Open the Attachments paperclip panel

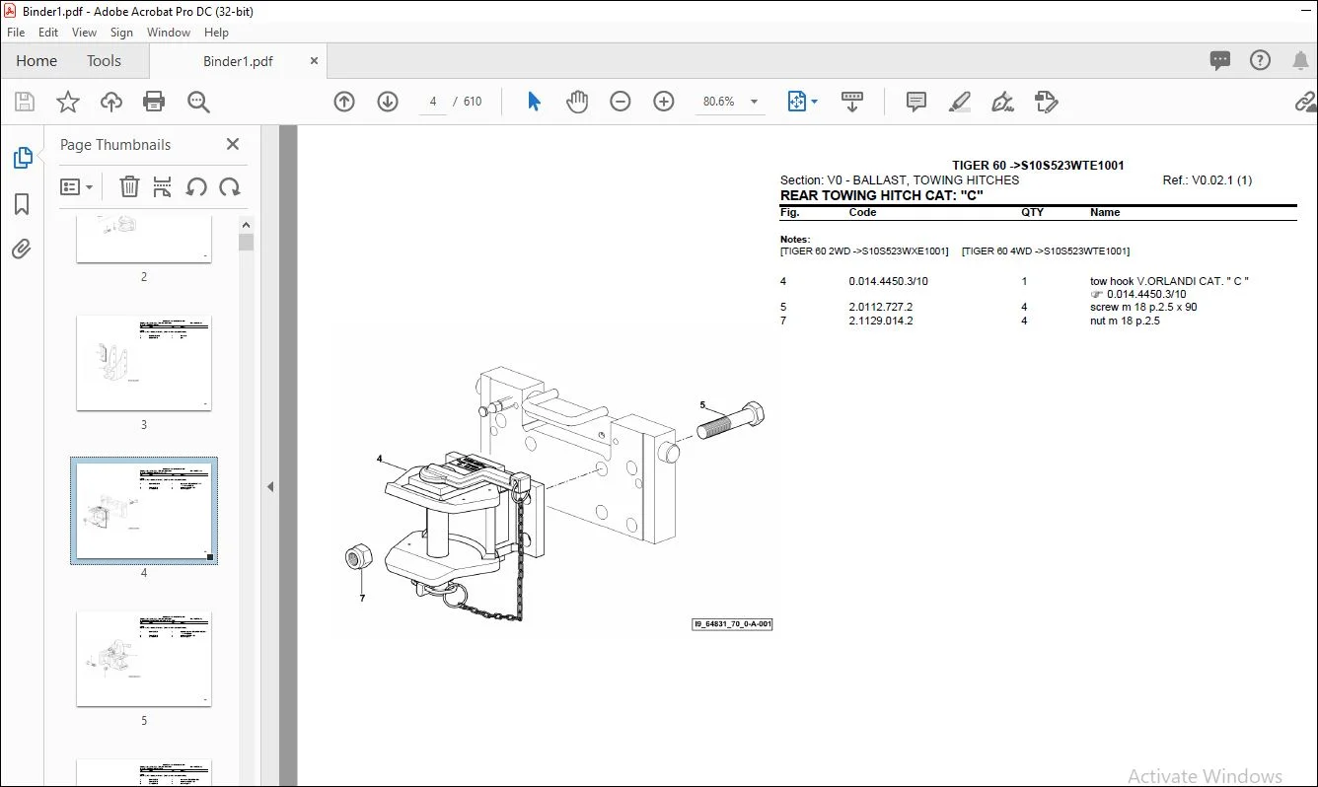[22, 250]
